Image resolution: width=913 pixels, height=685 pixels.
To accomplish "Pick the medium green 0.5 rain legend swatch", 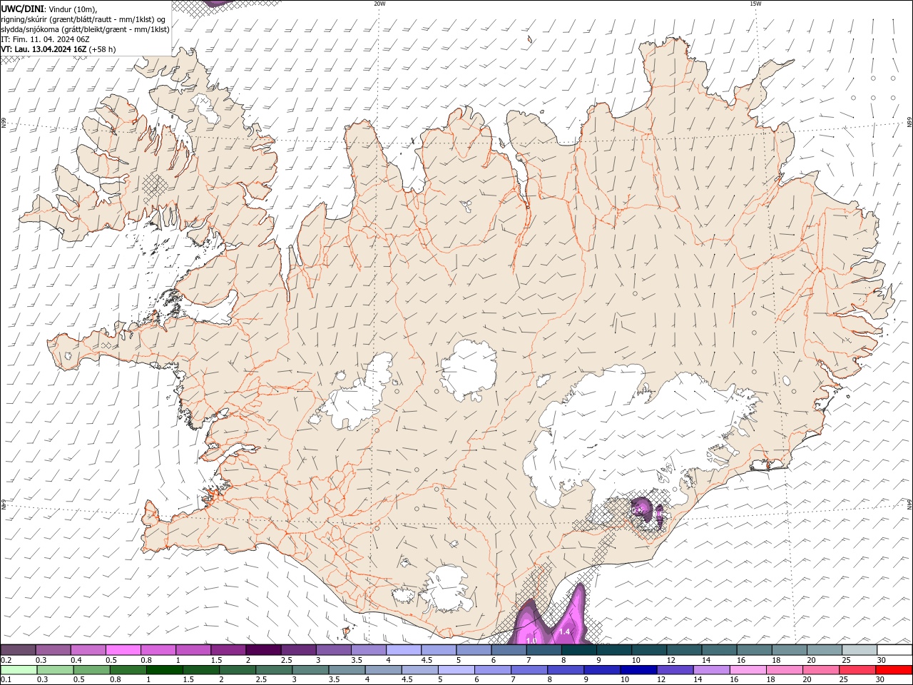I will coord(91,669).
